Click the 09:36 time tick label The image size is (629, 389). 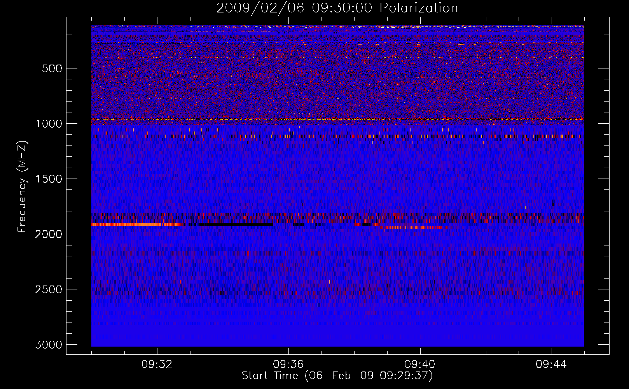click(x=288, y=364)
